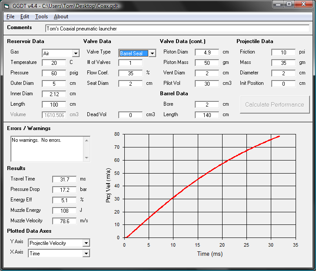Click the Calculate Performance button
This screenshot has width=316, height=271.
[x=274, y=104]
